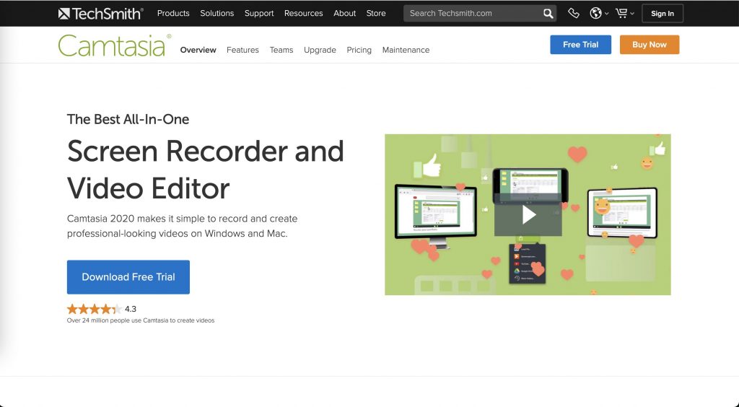View the Pricing tab
The width and height of the screenshot is (739, 407).
tap(359, 50)
